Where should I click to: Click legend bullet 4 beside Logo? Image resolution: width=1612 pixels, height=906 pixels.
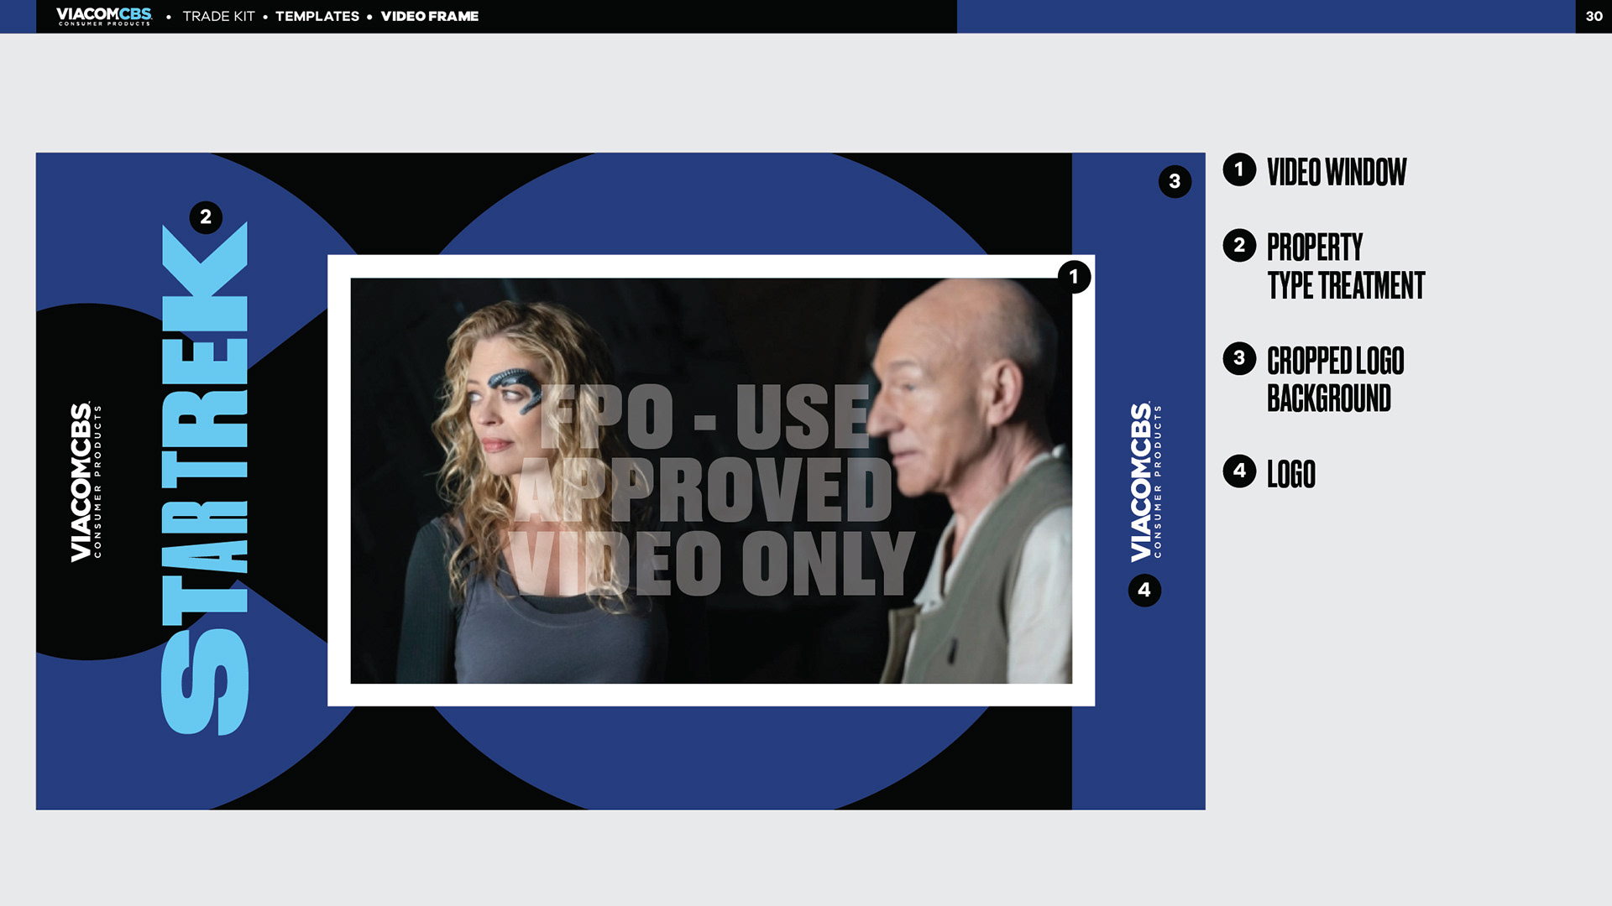point(1239,471)
